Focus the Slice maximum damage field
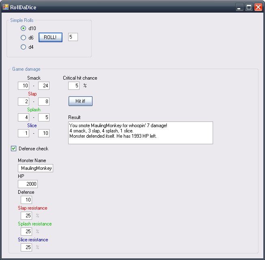This screenshot has width=265, height=260. tap(44, 133)
